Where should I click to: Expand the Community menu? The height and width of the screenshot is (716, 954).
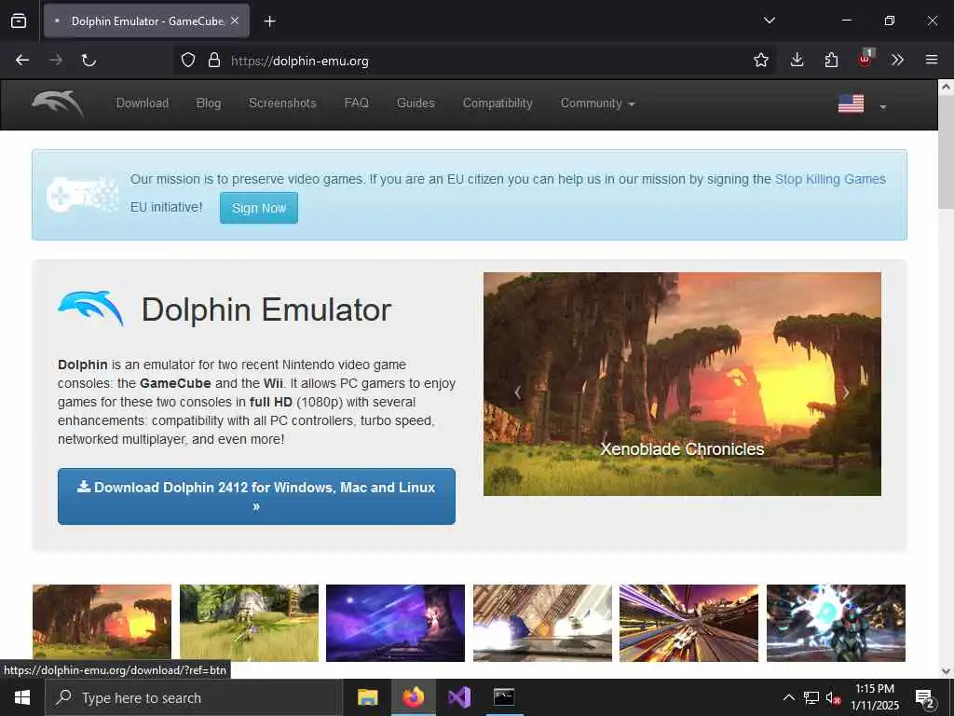[597, 103]
